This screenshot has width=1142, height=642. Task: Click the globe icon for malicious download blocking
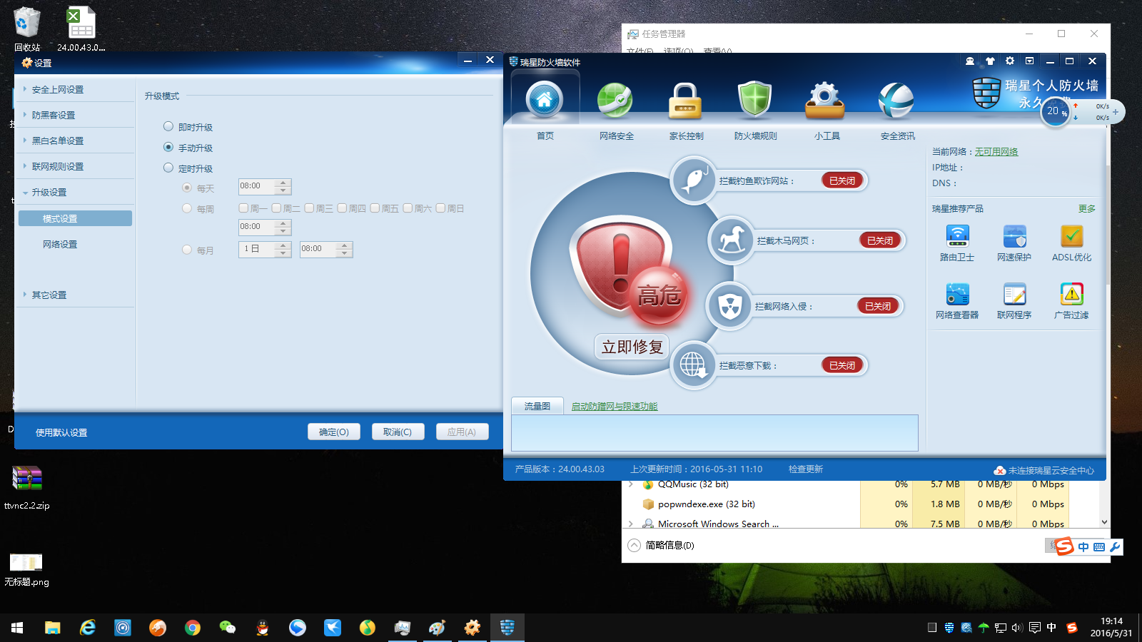(692, 365)
